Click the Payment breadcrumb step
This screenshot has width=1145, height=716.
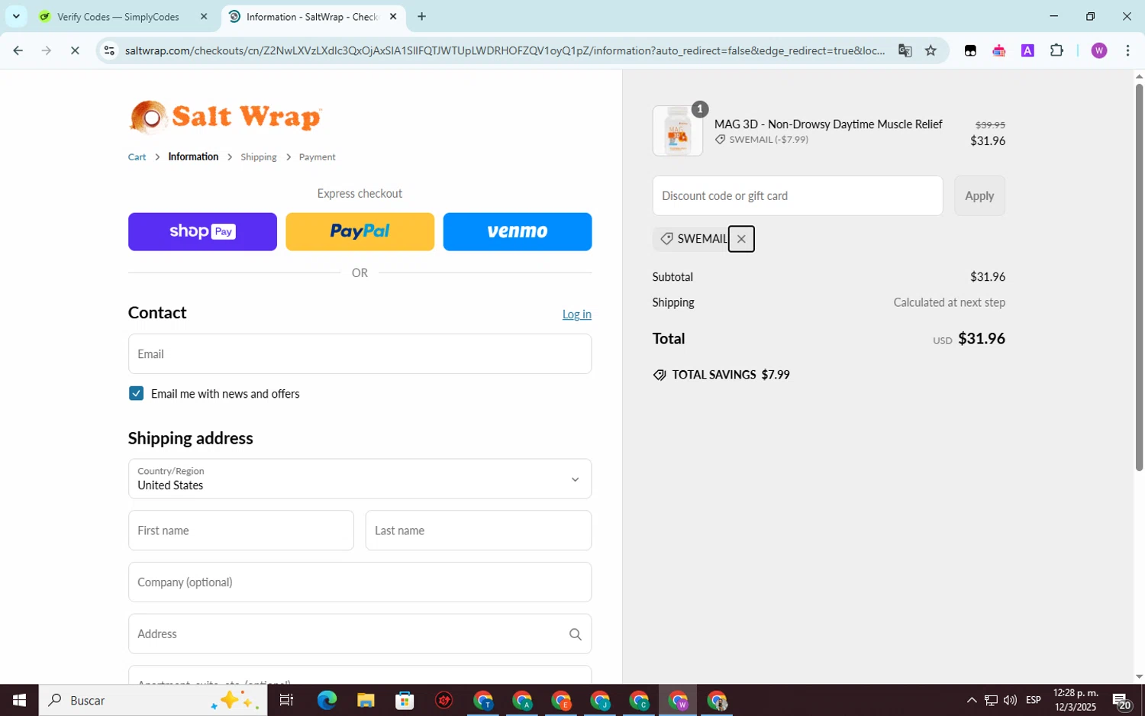click(317, 156)
